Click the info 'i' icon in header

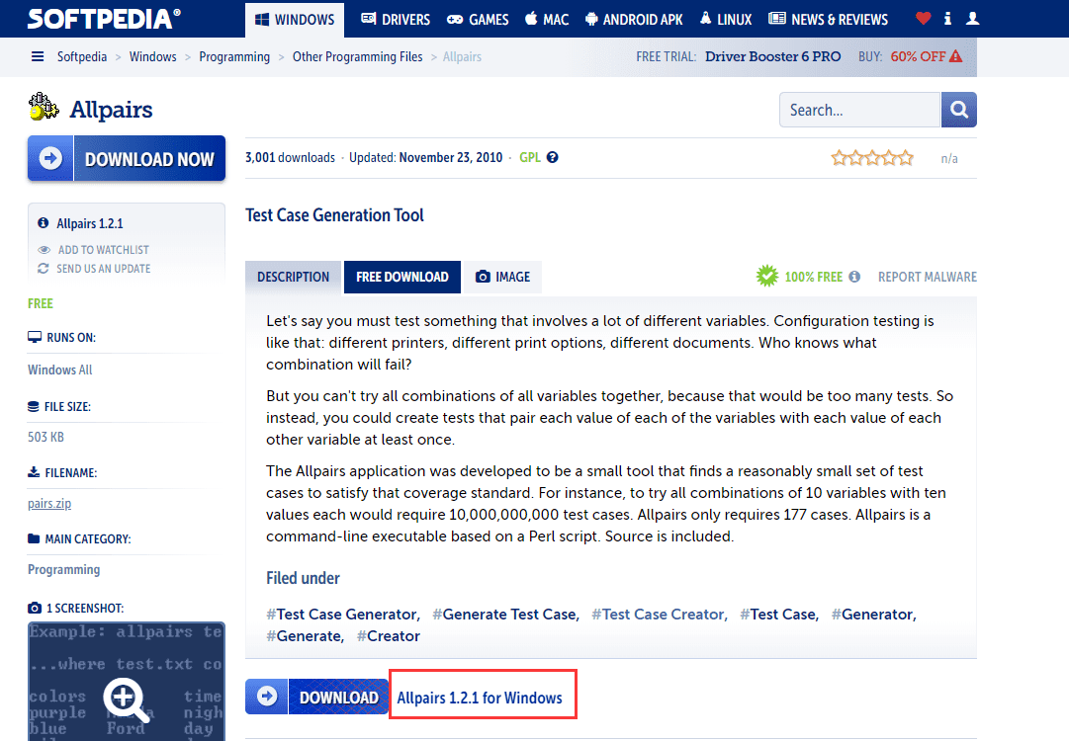(947, 19)
